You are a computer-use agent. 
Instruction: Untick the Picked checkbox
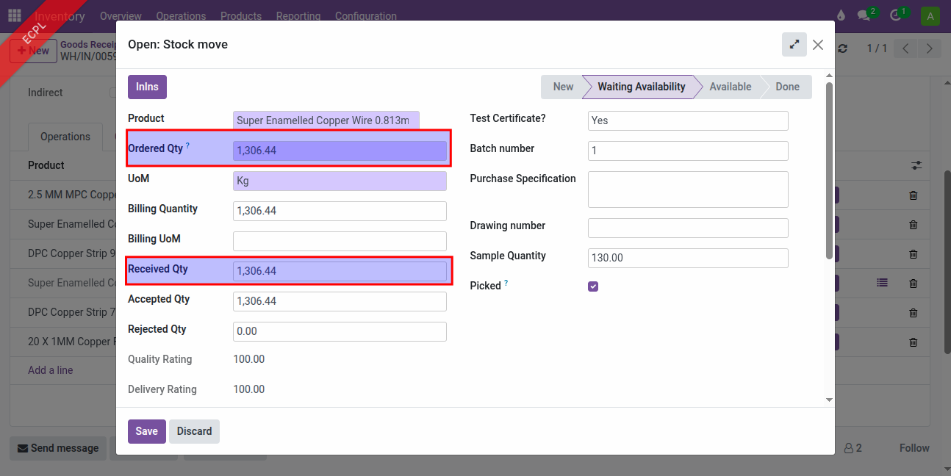coord(593,286)
